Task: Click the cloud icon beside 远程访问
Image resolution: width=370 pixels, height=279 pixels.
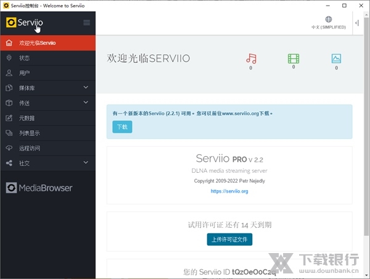Action: (9, 148)
